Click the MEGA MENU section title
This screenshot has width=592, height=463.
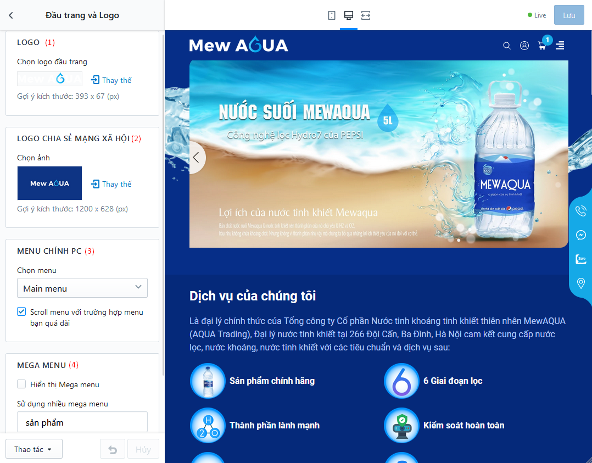42,365
